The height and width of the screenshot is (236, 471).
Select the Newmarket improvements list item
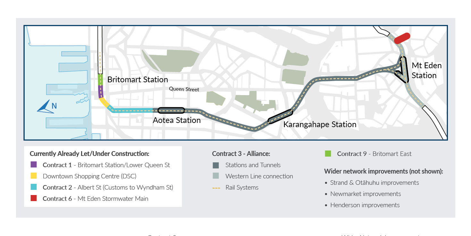point(366,194)
